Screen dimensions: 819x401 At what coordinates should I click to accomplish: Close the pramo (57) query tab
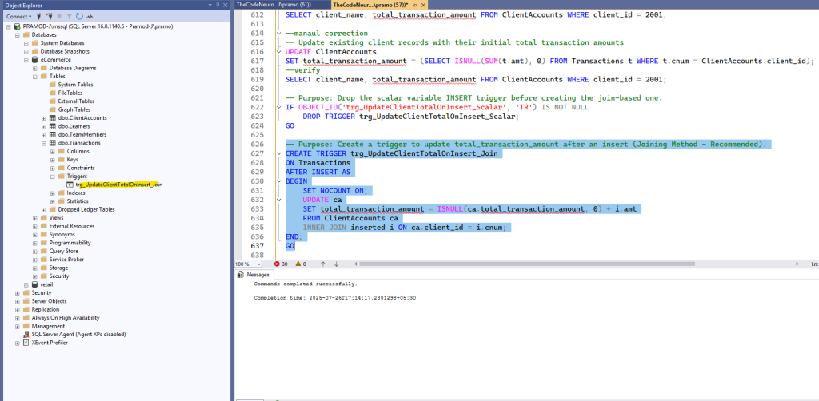(422, 4)
